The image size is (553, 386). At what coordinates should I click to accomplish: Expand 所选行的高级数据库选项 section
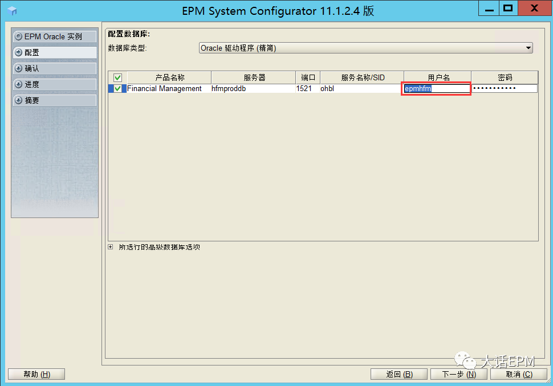[x=111, y=247]
